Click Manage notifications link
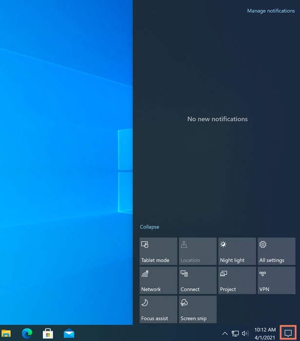 click(x=271, y=11)
